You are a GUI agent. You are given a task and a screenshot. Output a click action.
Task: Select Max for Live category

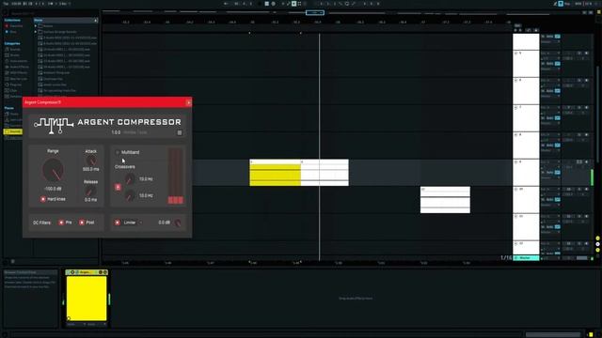coord(18,79)
